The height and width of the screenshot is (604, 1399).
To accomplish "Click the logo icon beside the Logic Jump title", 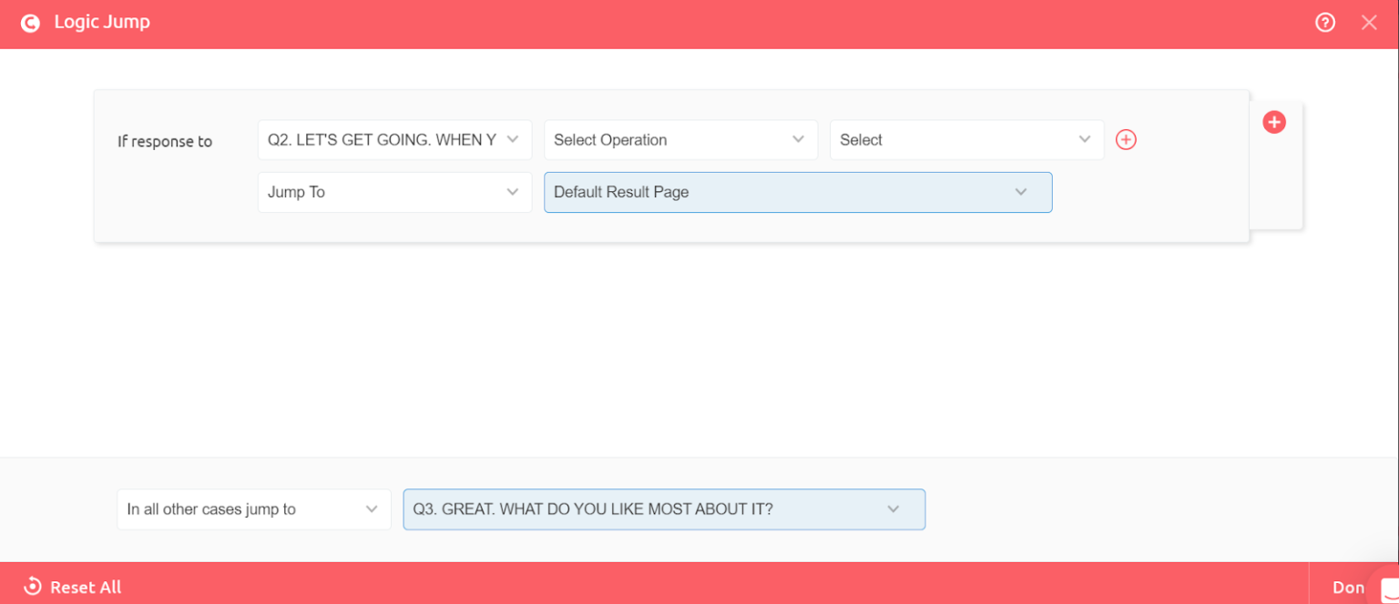I will coord(30,23).
